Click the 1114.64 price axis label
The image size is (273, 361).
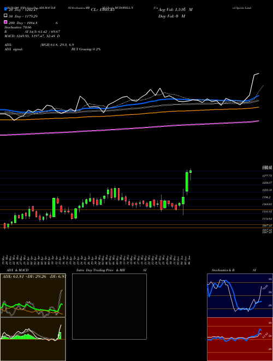click(x=267, y=219)
